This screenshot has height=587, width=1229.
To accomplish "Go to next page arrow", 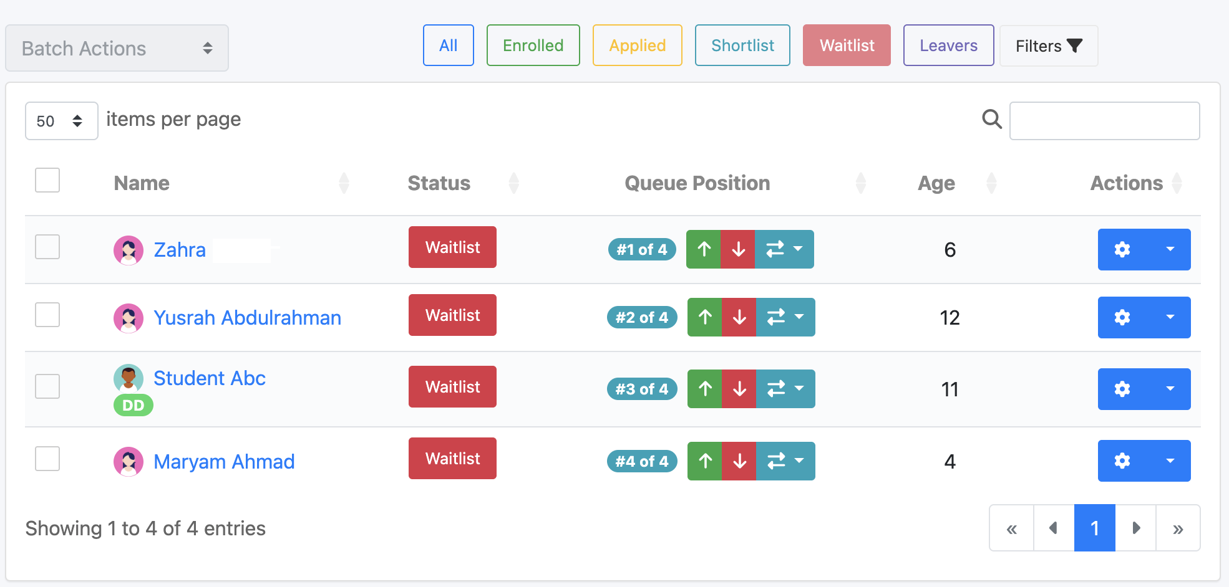I will 1135,528.
